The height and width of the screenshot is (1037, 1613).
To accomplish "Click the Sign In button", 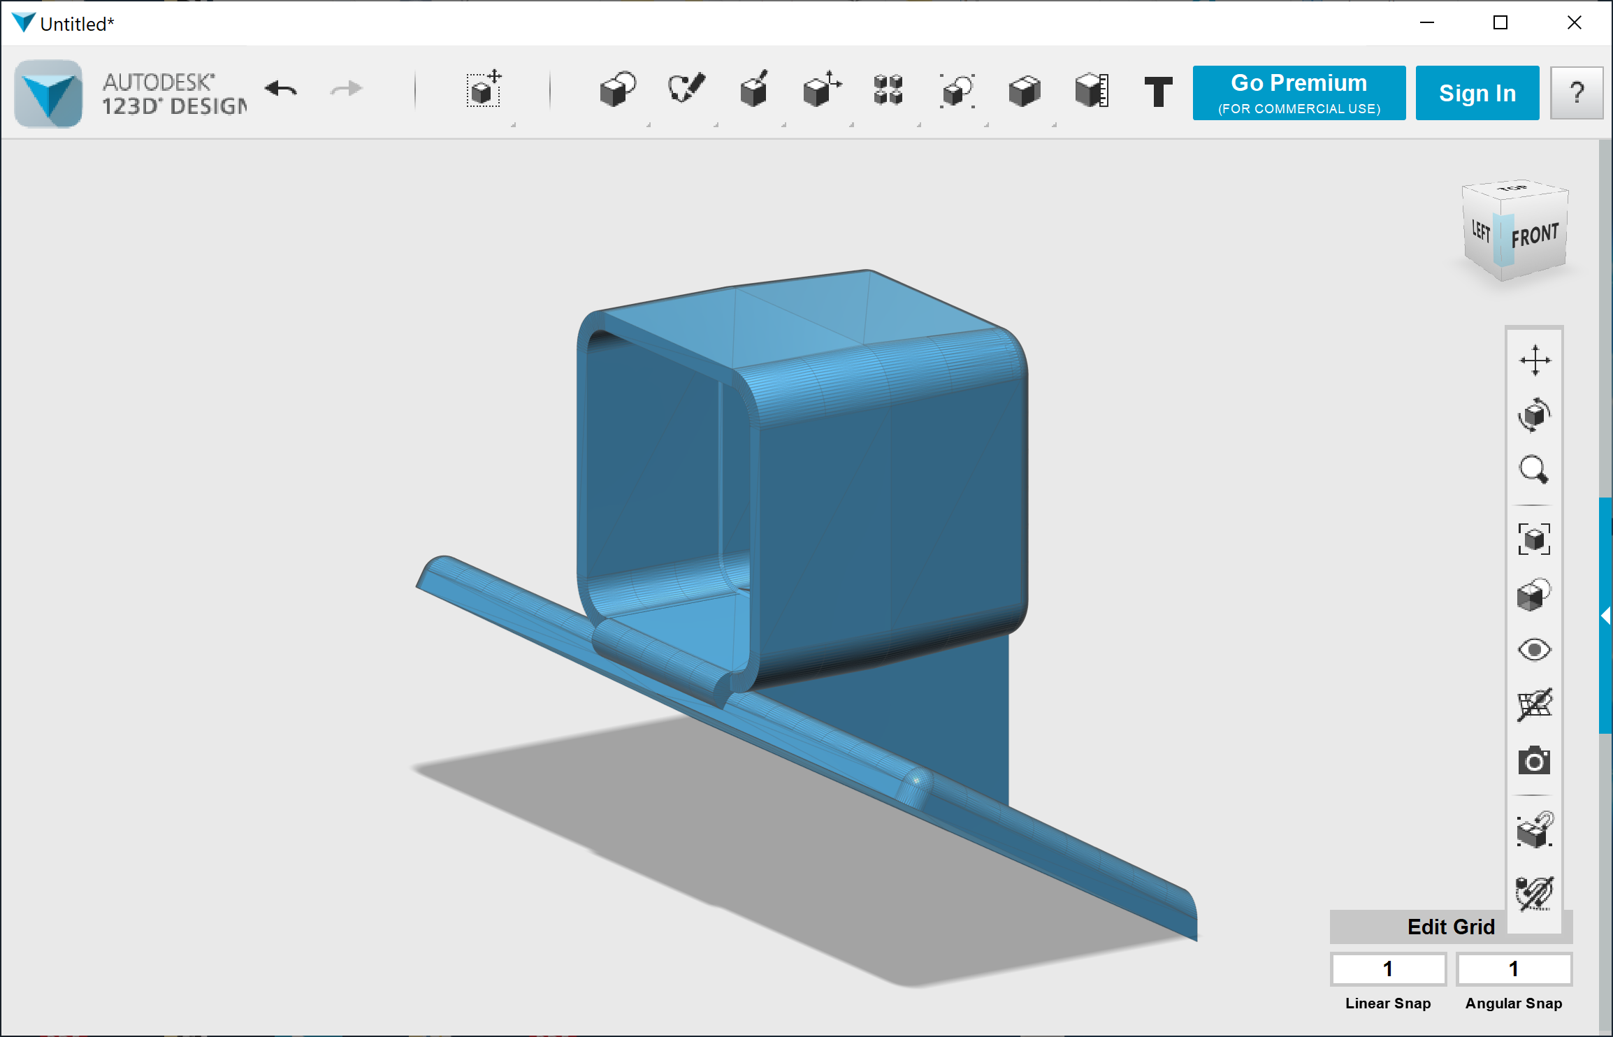I will 1477,93.
